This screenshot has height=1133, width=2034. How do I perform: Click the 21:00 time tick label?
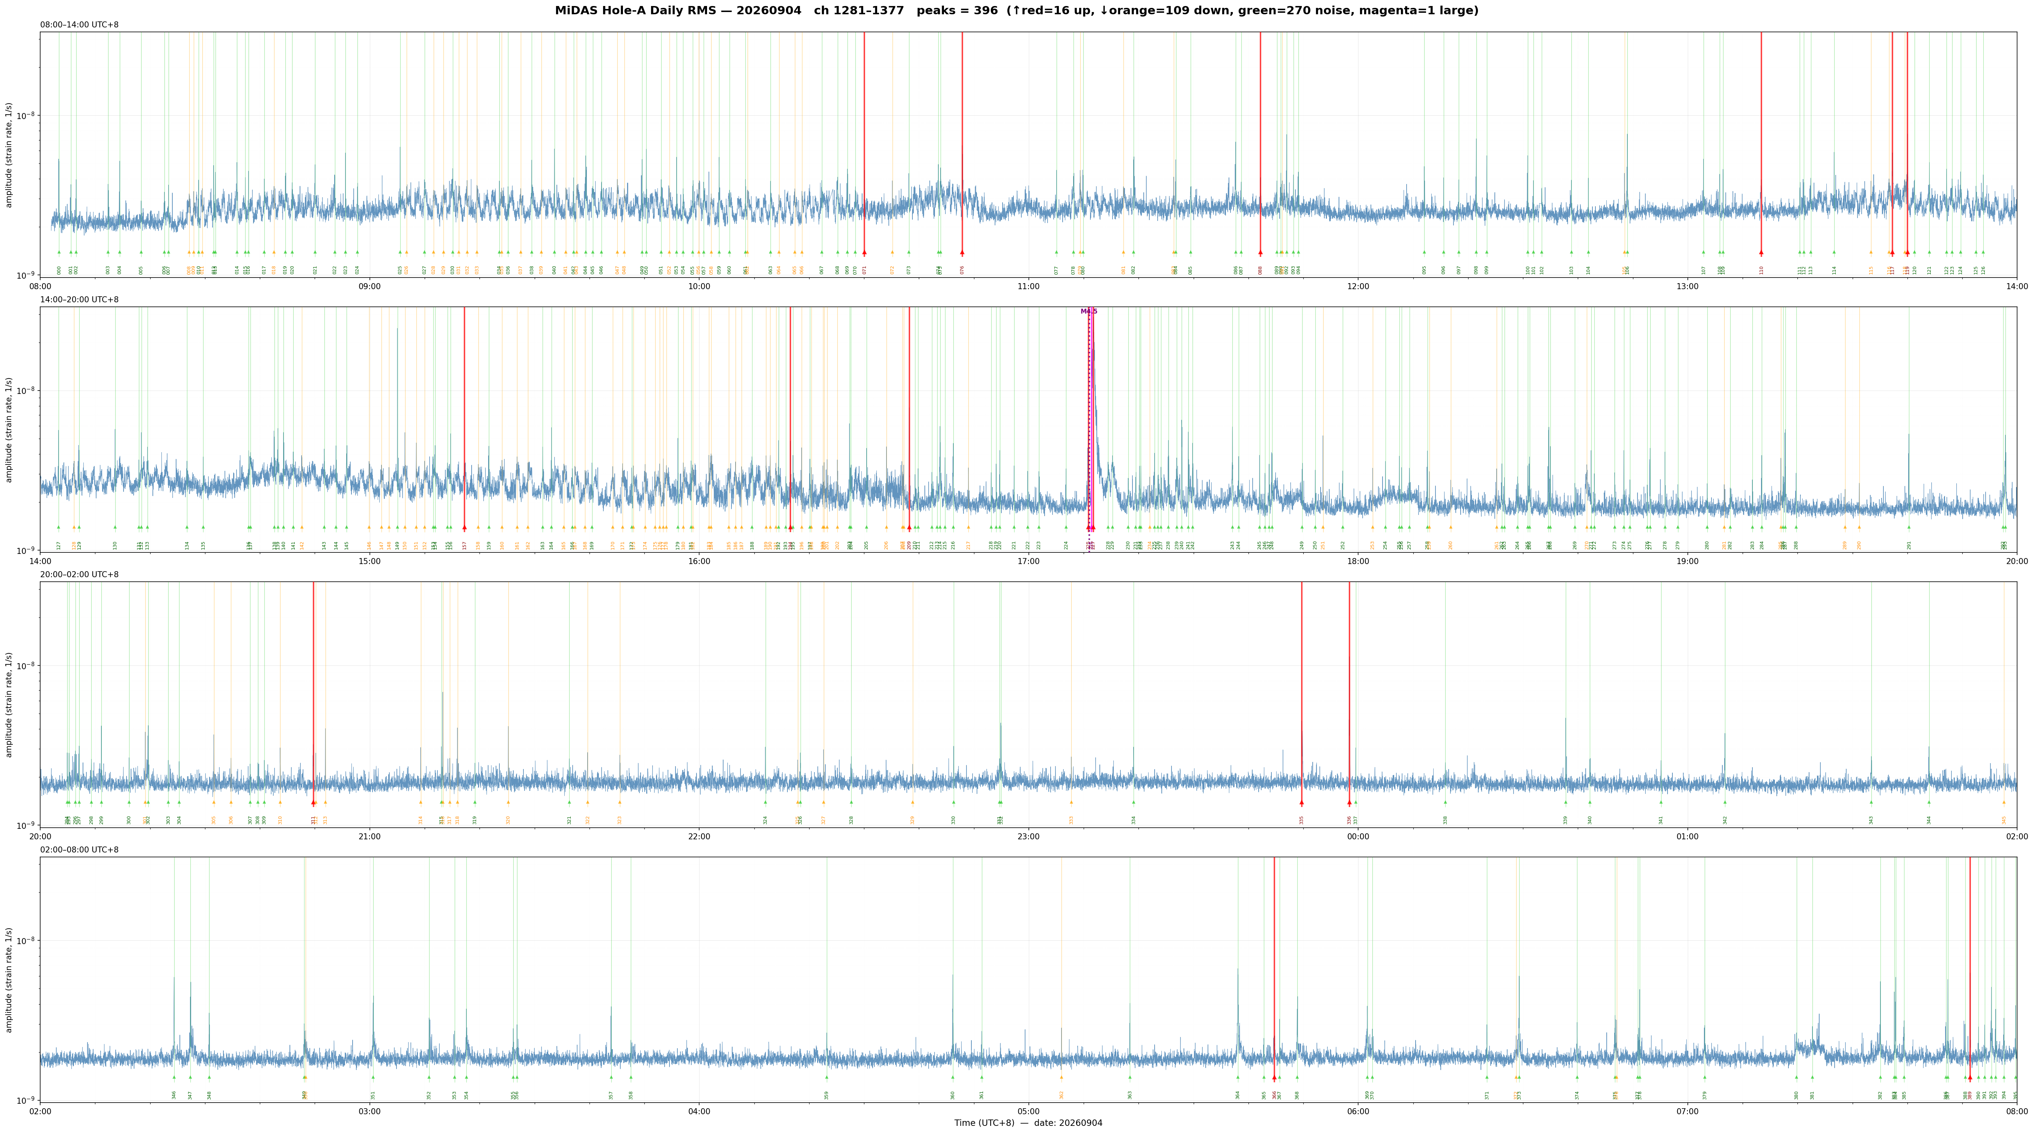pyautogui.click(x=369, y=837)
